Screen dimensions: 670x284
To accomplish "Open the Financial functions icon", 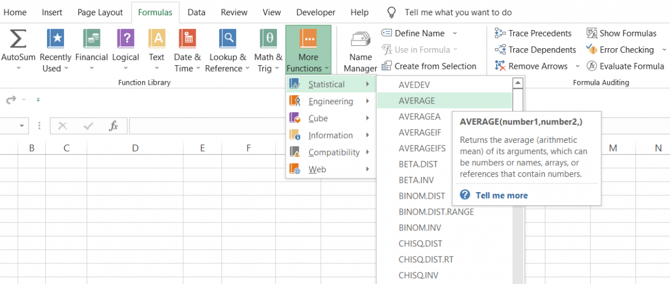I will [x=91, y=39].
